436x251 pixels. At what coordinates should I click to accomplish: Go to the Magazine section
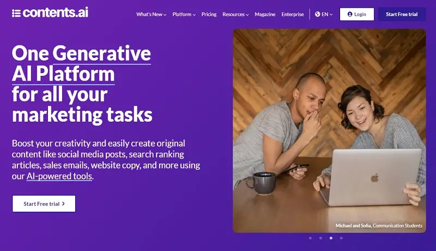265,14
